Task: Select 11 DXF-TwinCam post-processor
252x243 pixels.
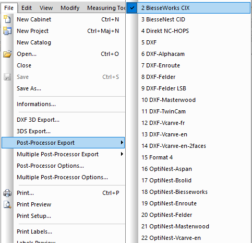Action: coord(188,111)
